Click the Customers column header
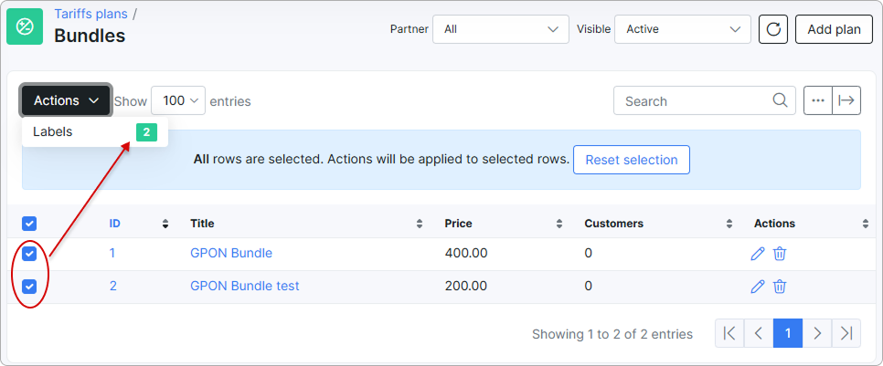883x366 pixels. tap(614, 224)
